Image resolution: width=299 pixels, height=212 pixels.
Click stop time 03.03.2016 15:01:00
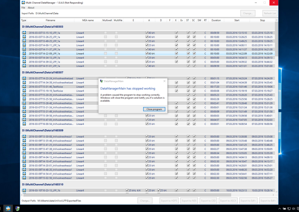click(262, 66)
